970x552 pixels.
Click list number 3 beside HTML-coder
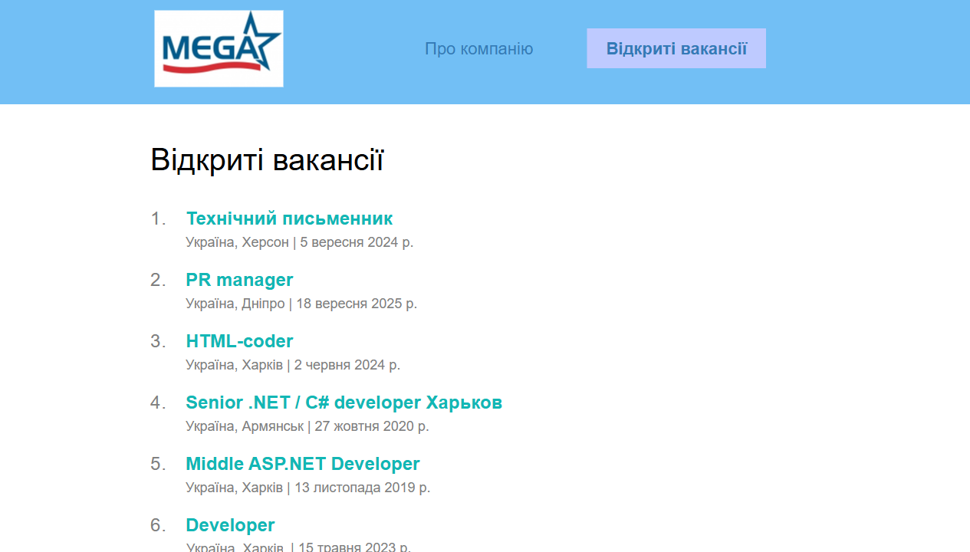tap(158, 342)
